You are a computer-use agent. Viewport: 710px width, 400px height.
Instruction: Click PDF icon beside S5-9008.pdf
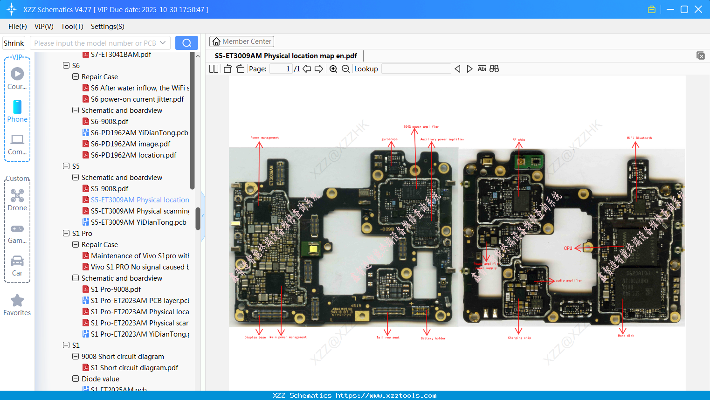click(86, 189)
